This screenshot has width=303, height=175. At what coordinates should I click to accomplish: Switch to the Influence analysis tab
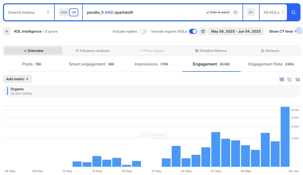pos(92,51)
